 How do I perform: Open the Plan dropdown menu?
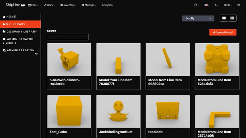click(x=33, y=5)
